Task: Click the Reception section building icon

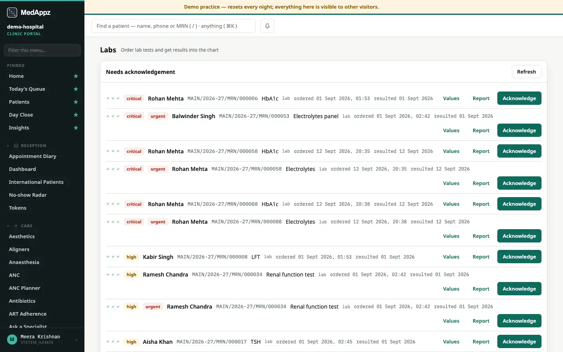Action: (16, 145)
